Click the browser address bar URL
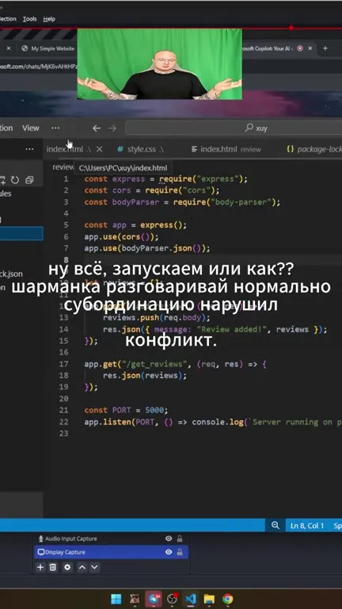The width and height of the screenshot is (342, 609). [x=39, y=67]
